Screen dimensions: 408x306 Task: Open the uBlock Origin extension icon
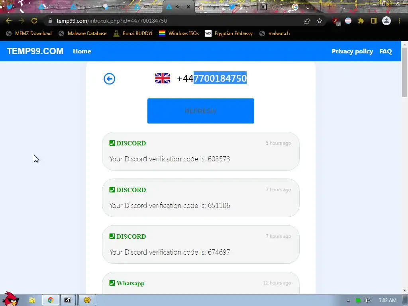336,22
